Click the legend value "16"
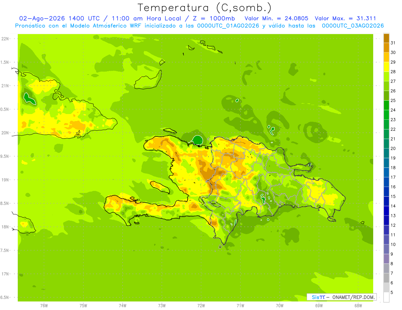402x310 pixels. point(393,187)
